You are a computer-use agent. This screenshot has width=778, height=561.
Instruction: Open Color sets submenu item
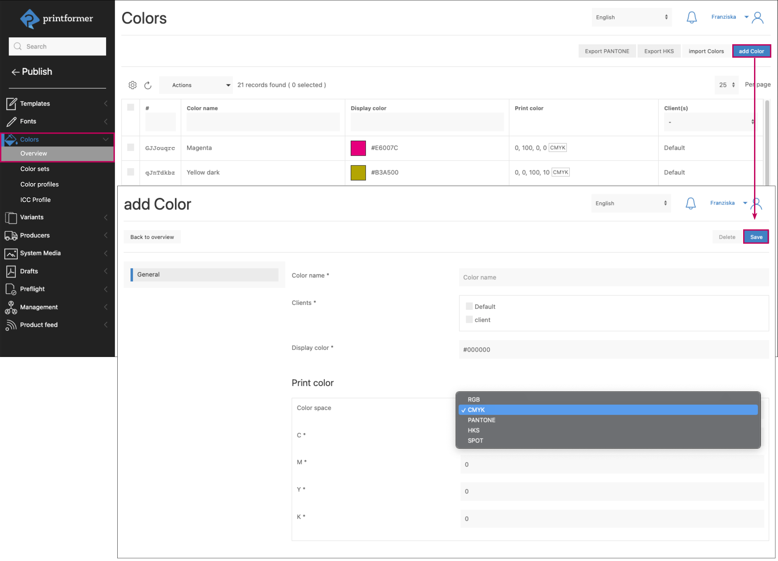tap(35, 169)
